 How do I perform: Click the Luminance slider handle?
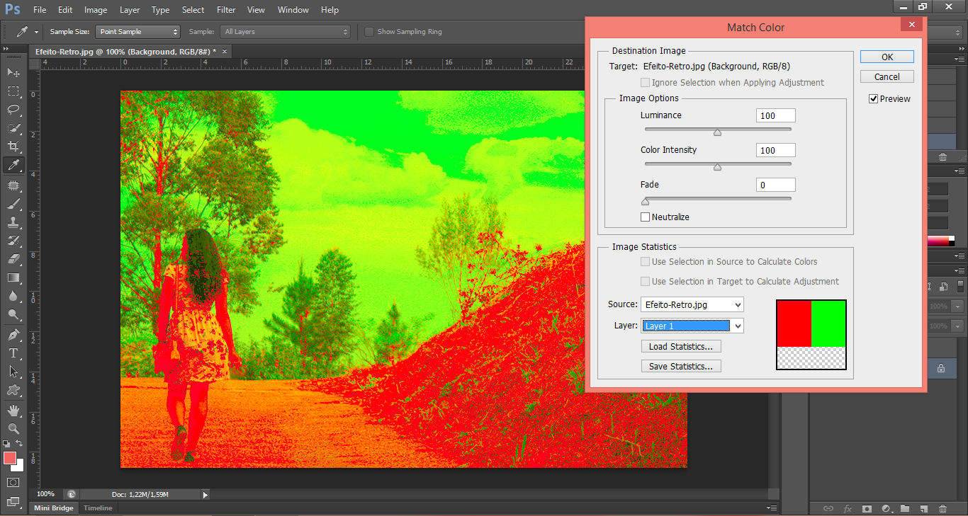717,132
